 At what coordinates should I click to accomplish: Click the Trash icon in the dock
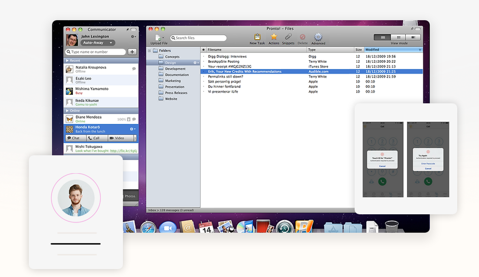[391, 227]
